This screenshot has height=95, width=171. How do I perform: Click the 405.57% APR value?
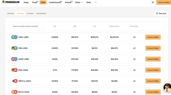tap(75, 37)
